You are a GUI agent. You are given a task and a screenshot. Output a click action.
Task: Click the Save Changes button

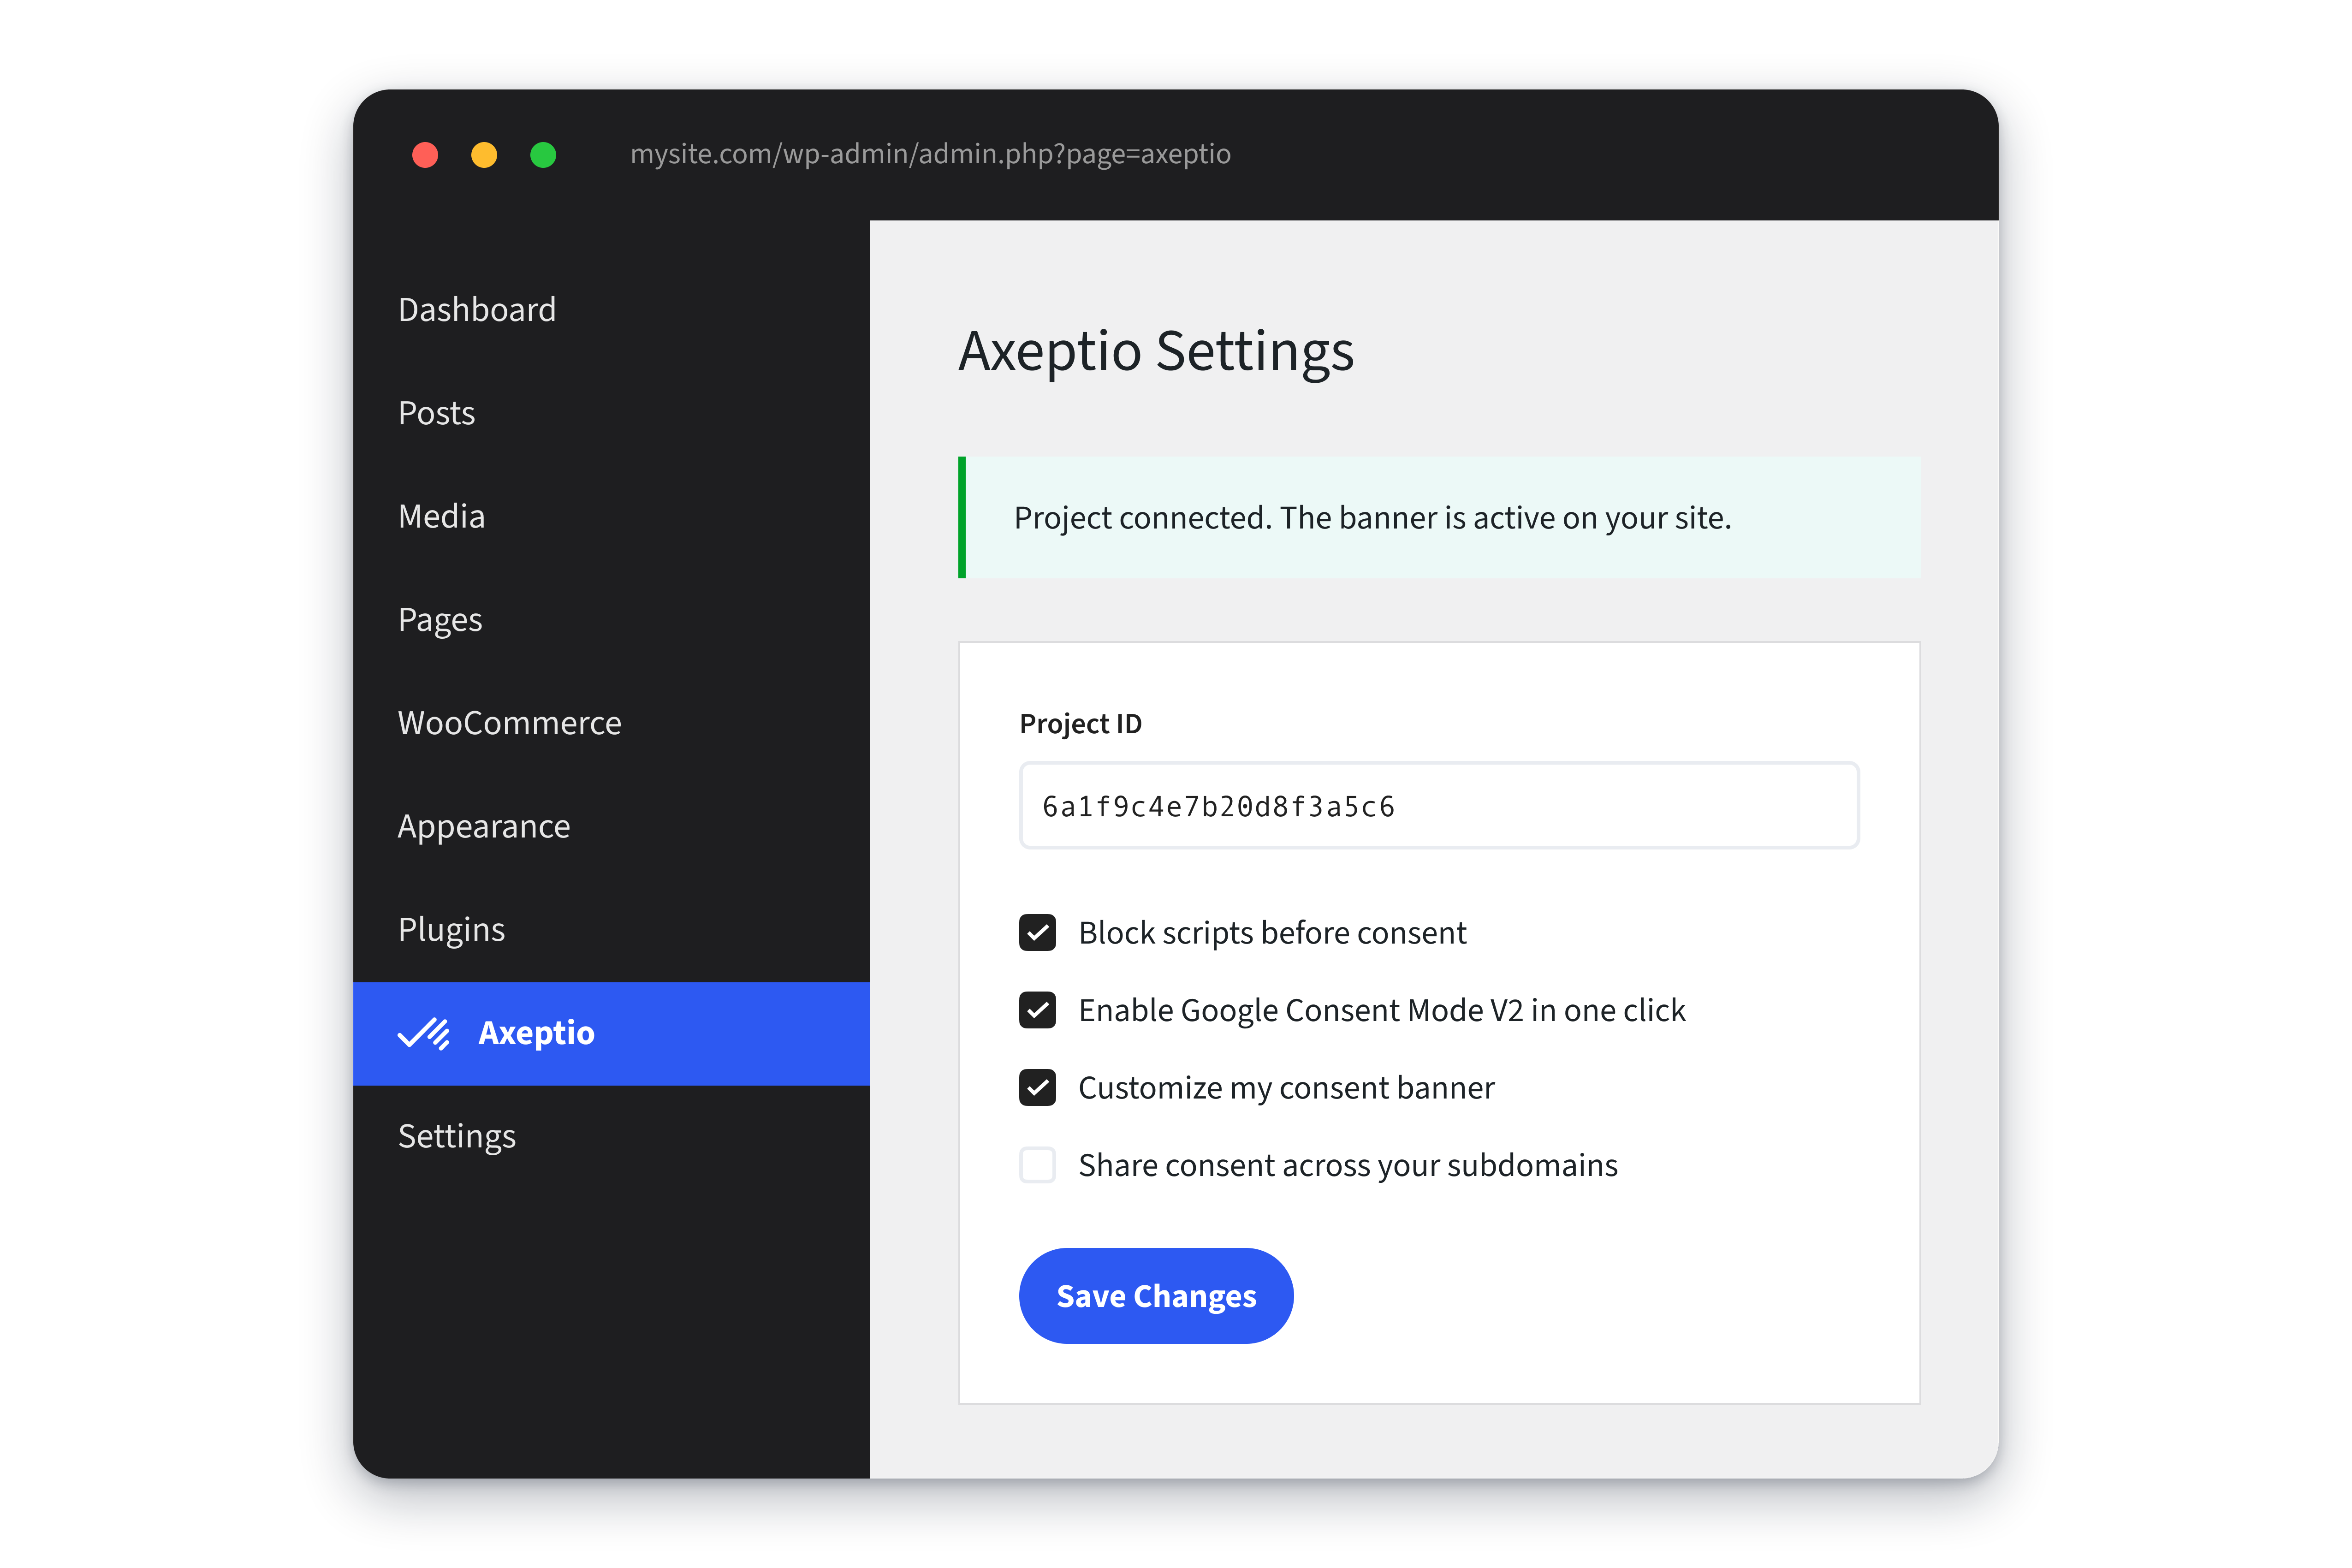1156,1296
